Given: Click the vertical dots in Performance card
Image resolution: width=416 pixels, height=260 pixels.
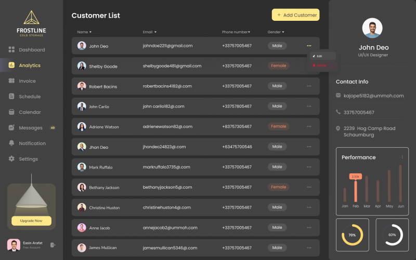Looking at the screenshot, I should tap(402, 157).
